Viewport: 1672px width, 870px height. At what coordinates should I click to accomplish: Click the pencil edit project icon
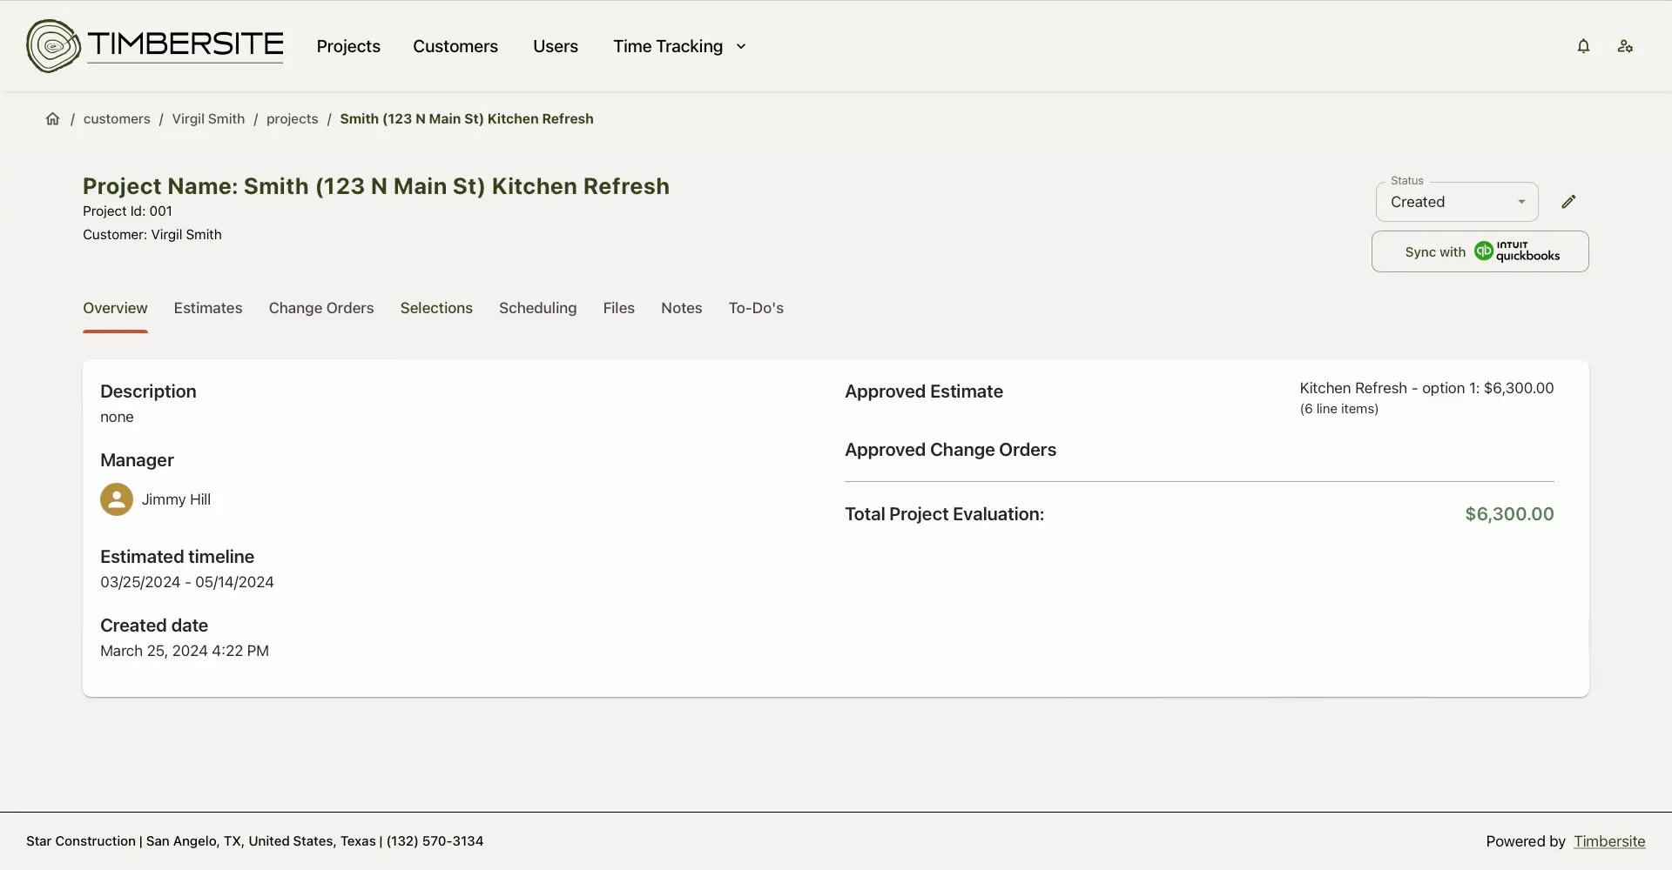(x=1568, y=202)
